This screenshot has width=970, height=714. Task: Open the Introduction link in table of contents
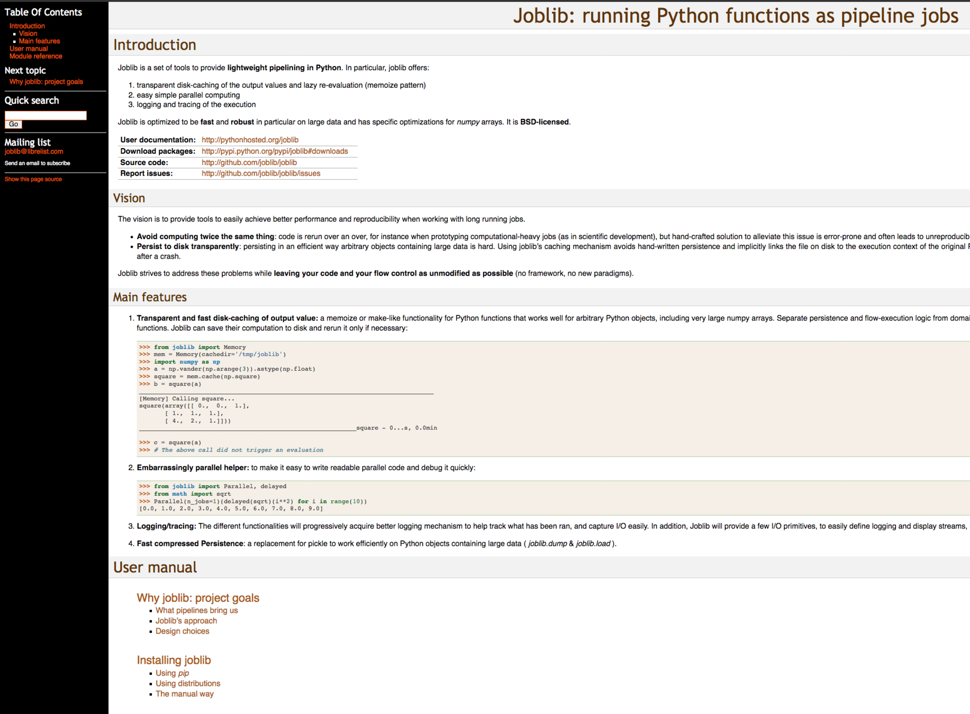27,26
